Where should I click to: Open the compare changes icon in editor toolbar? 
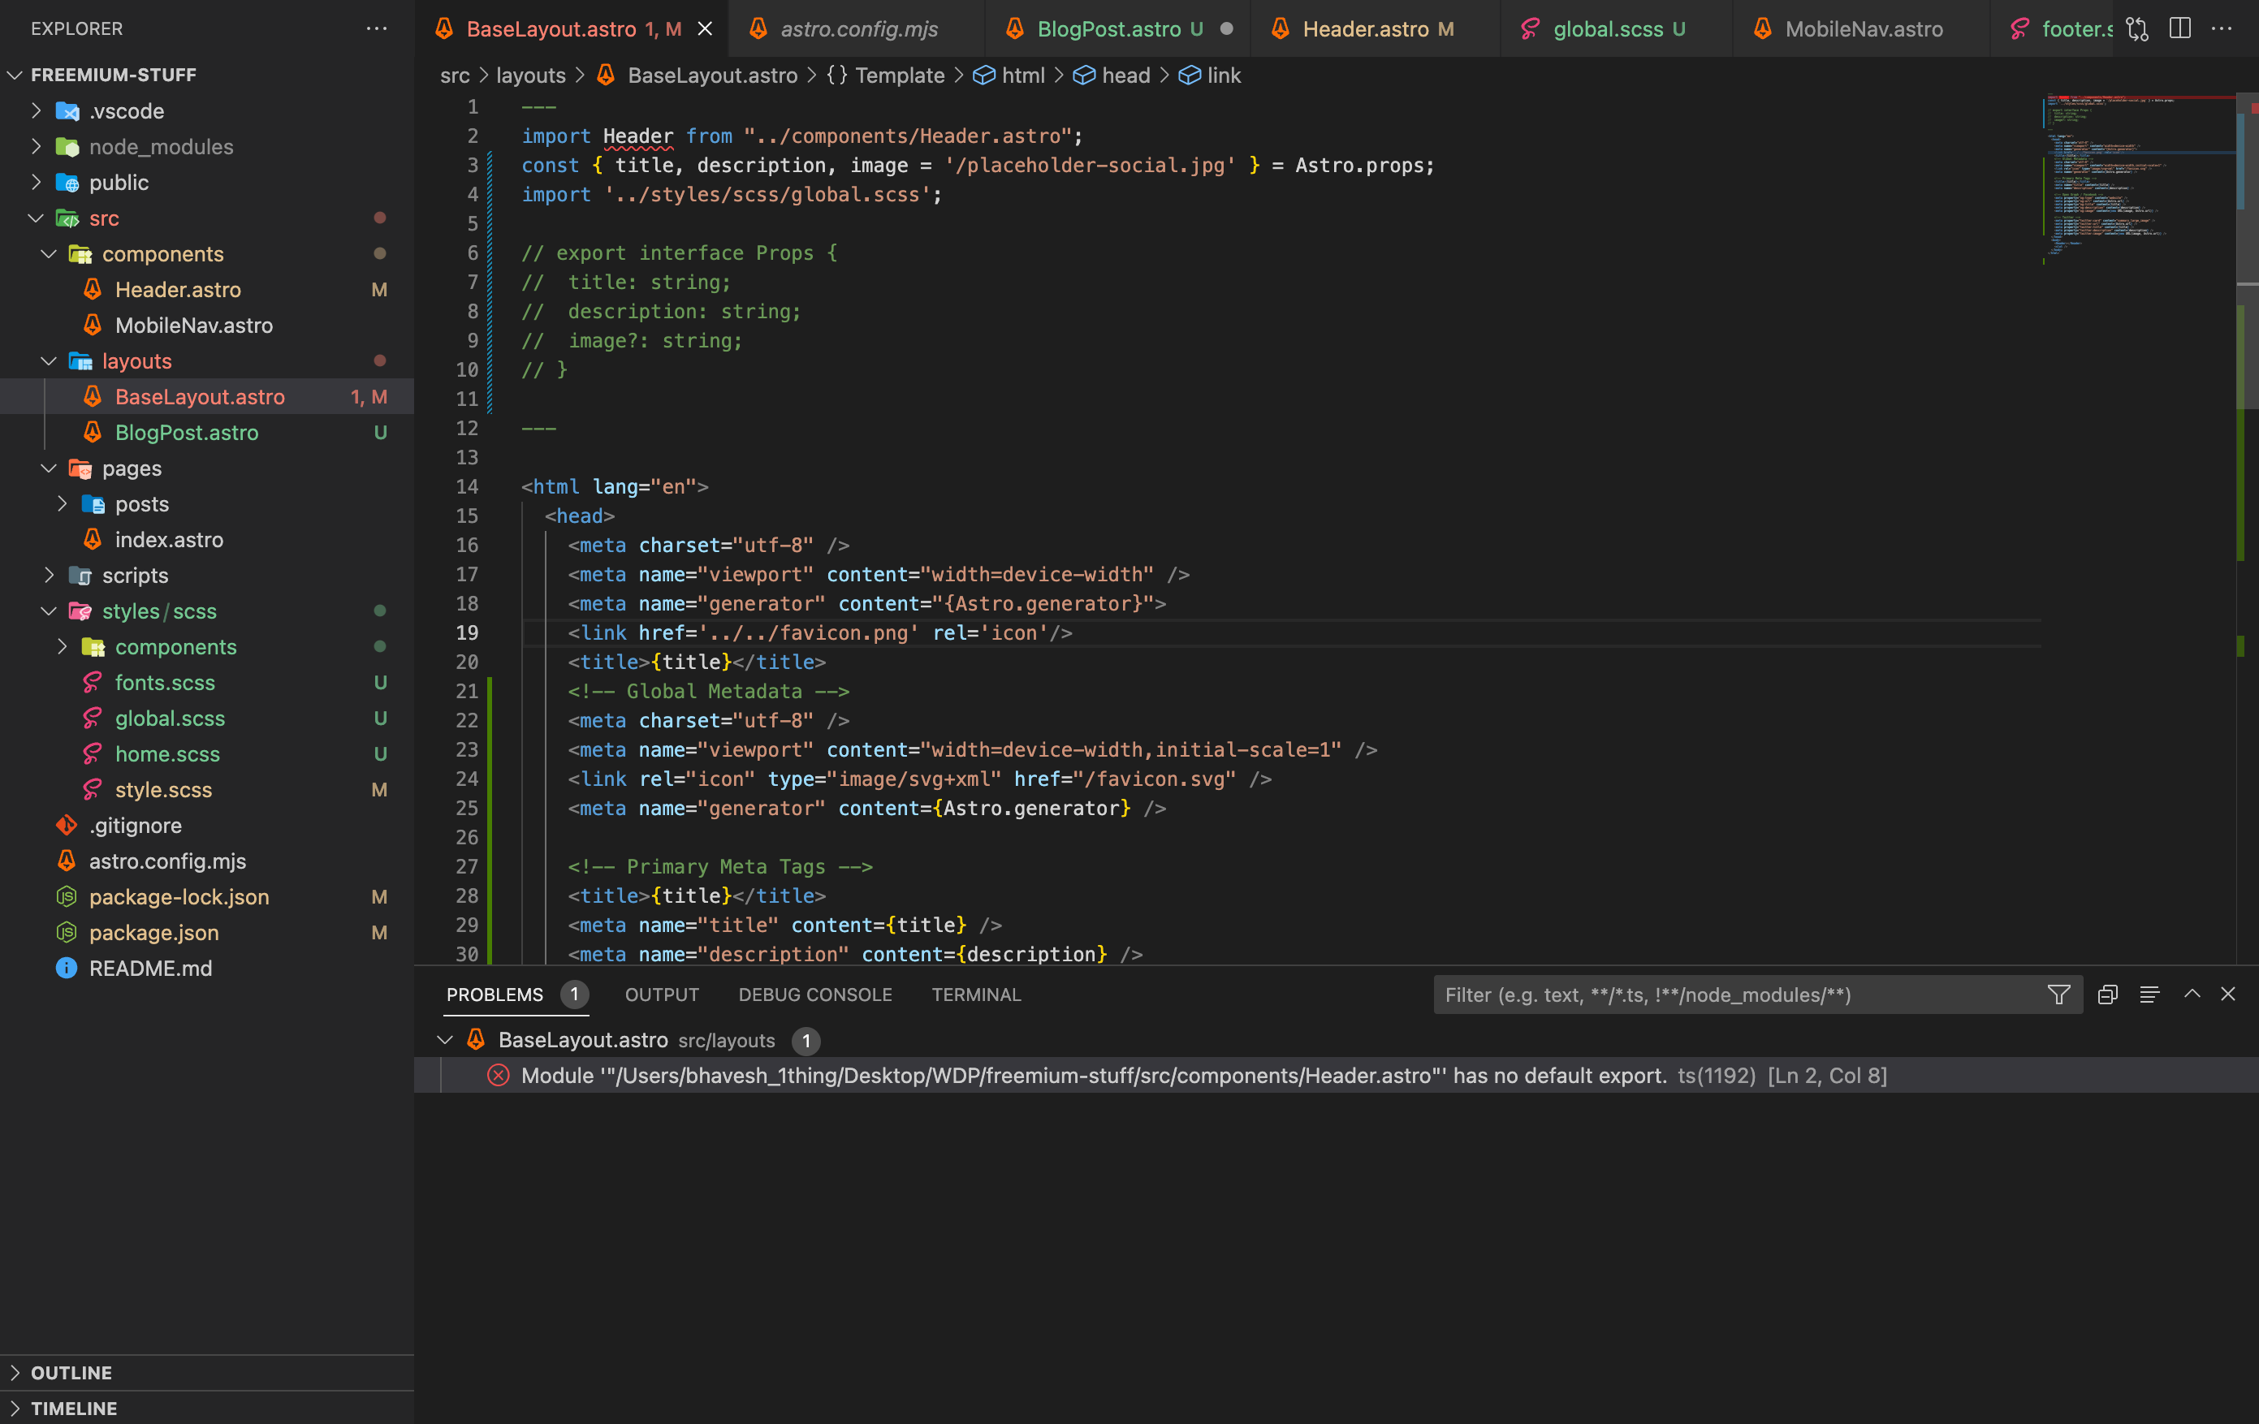[2137, 29]
